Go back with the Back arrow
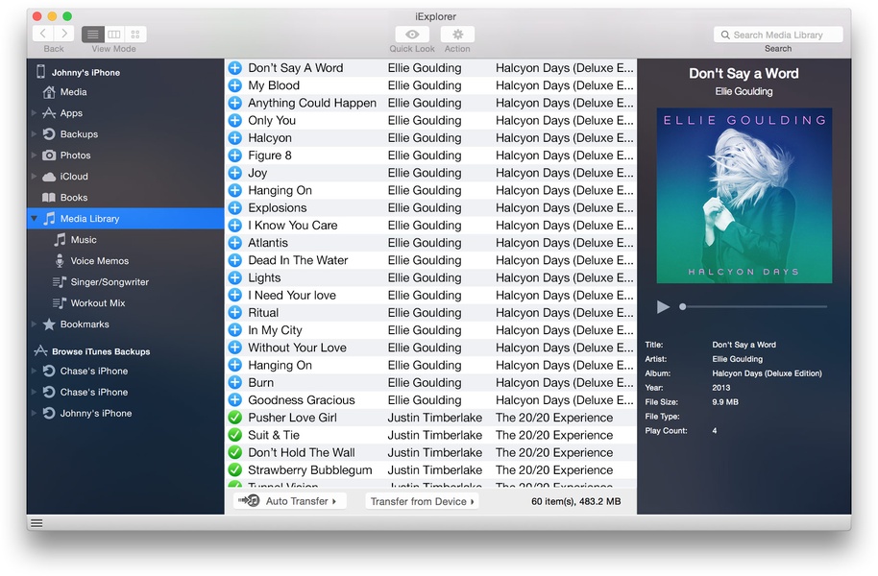The height and width of the screenshot is (576, 878). (x=43, y=35)
